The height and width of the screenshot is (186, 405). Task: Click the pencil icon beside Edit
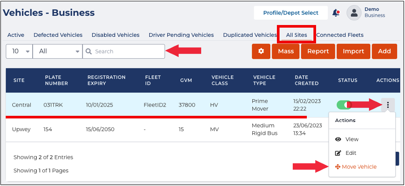(x=338, y=153)
